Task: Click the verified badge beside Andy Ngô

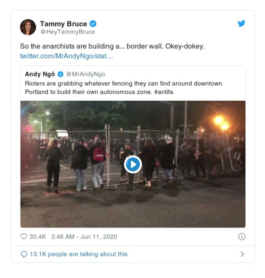Action: coord(61,74)
